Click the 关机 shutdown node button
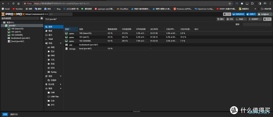Viewport: 273px width, 117px height. coord(230,19)
